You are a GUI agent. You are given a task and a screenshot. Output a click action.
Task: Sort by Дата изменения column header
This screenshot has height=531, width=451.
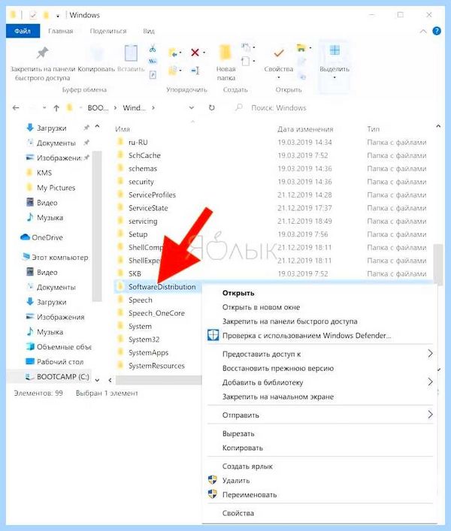coord(305,129)
